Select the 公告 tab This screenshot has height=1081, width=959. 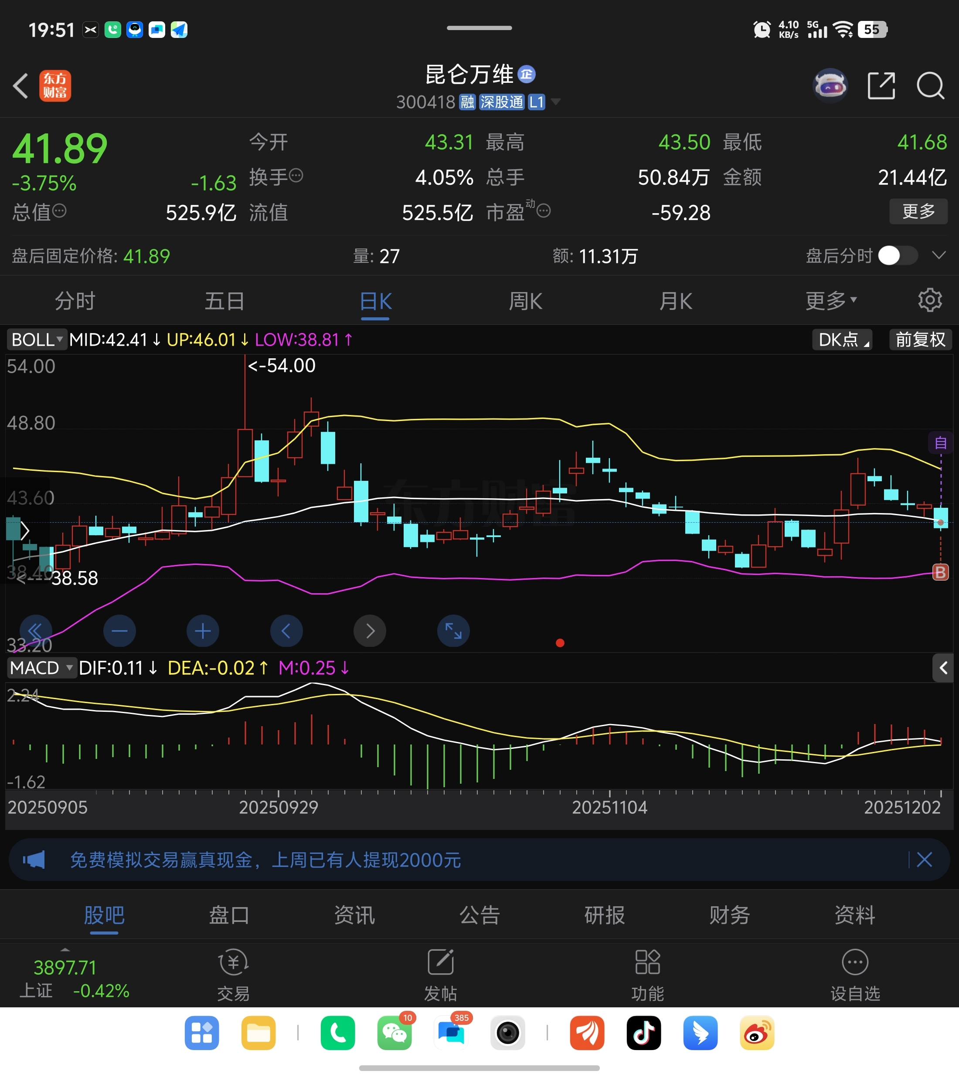tap(479, 915)
